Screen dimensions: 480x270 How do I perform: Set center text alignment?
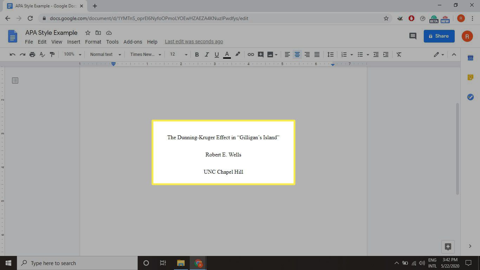[x=297, y=54]
